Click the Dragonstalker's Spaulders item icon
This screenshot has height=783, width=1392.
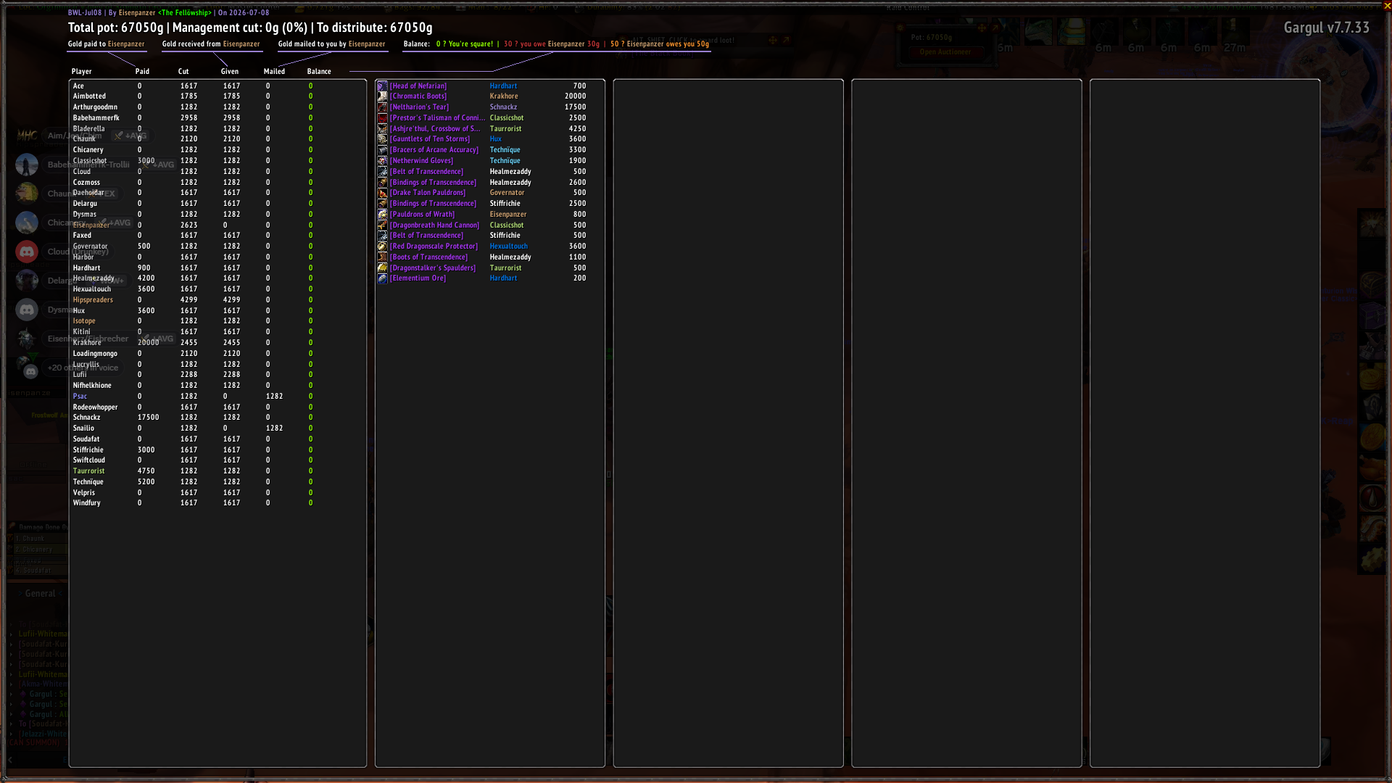[x=382, y=268]
